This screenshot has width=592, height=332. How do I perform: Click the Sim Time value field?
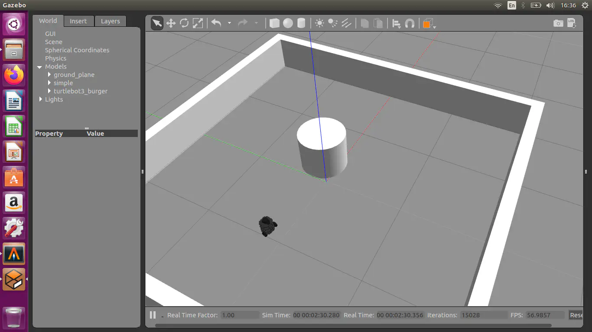tap(316, 315)
